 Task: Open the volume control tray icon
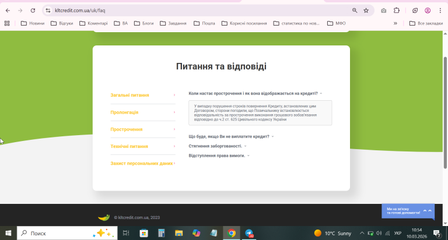[x=379, y=233]
